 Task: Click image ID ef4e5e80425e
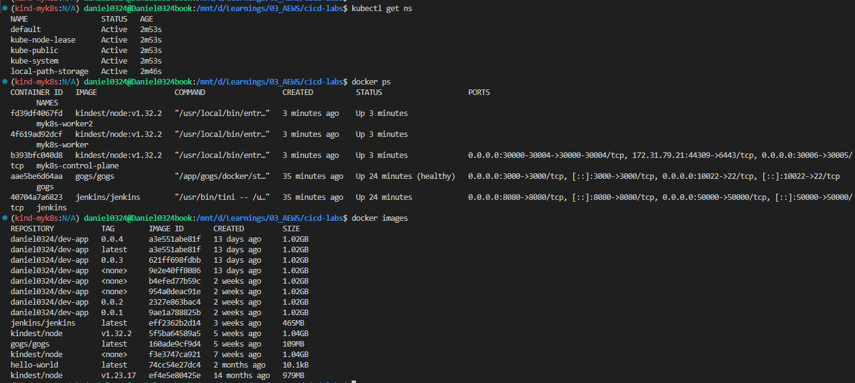pyautogui.click(x=175, y=376)
